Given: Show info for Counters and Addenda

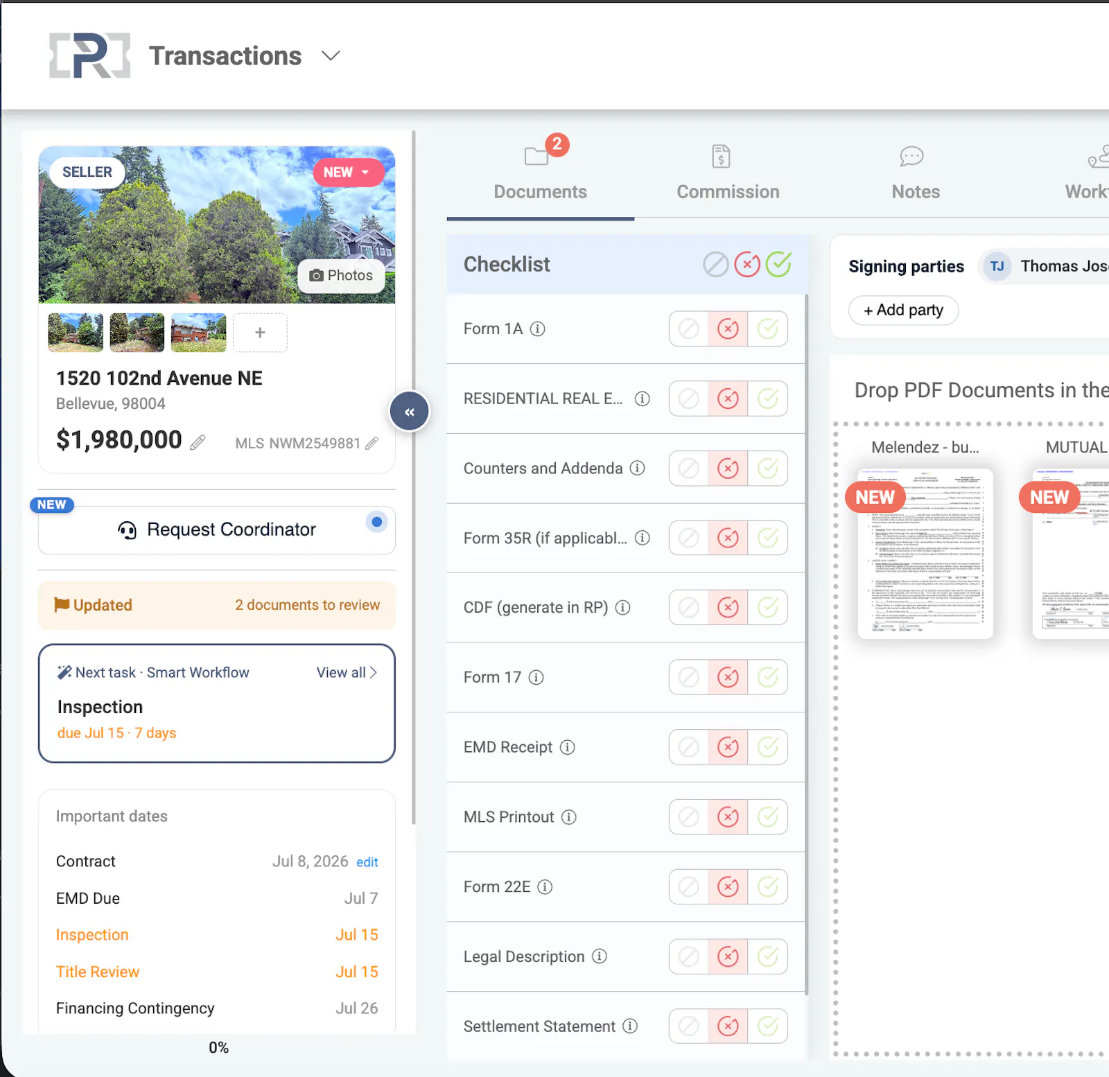Looking at the screenshot, I should [638, 468].
